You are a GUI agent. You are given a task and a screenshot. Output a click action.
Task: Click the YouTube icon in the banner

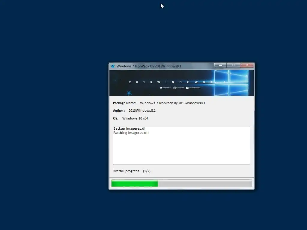(x=187, y=88)
